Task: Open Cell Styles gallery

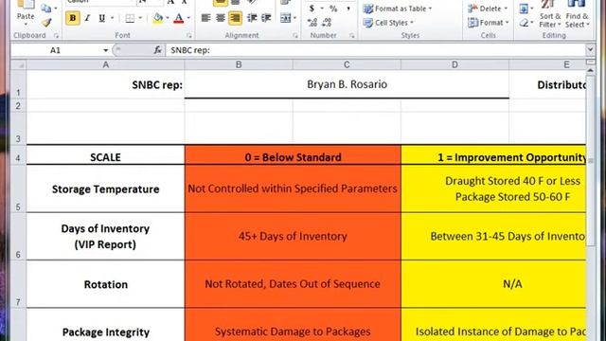Action: pos(388,23)
